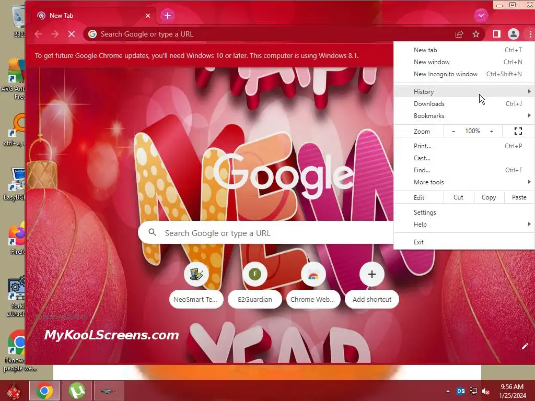Decrease zoom with minus button
This screenshot has height=401, width=535.
[x=453, y=131]
